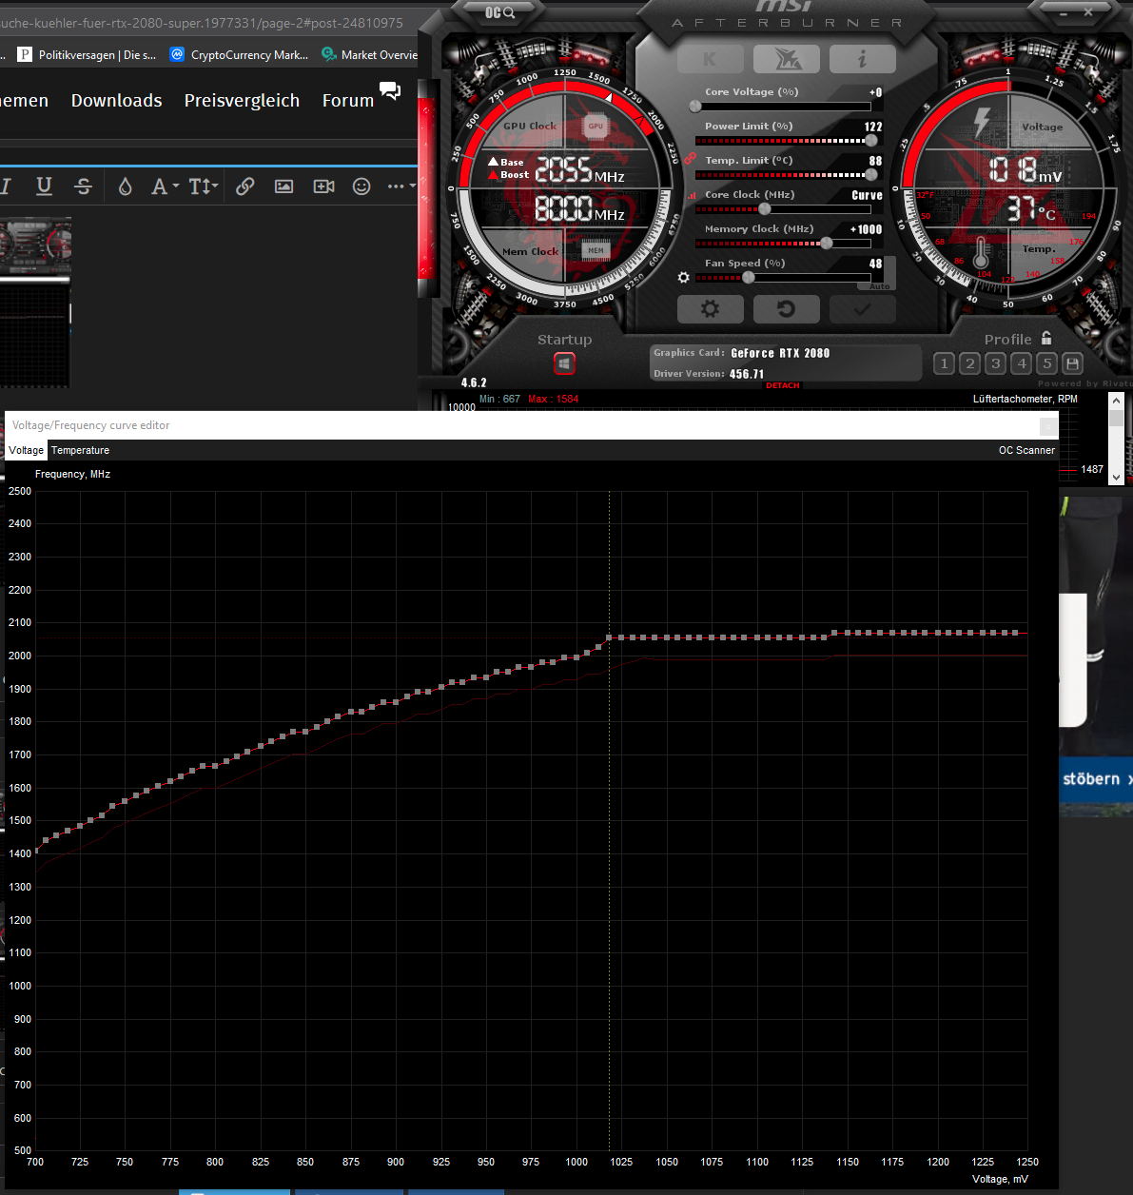Toggle the power/temp limit link icon
The image size is (1133, 1195).
click(690, 159)
